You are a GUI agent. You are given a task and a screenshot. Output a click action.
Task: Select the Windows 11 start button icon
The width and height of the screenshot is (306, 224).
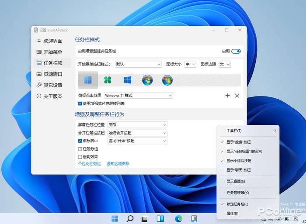coord(88,80)
